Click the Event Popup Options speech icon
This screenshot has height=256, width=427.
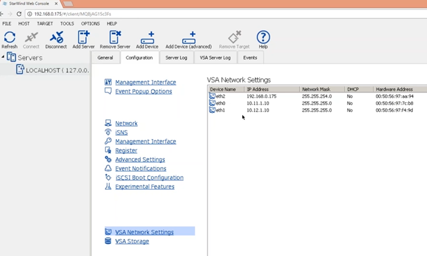tap(108, 91)
